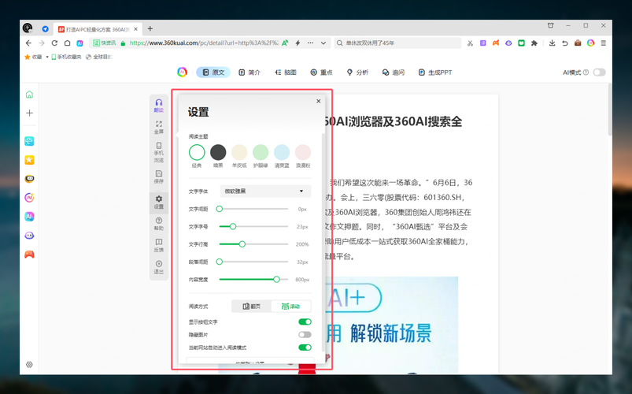Screen dimensions: 632x394
Task: Open downloads with the download arrow icon
Action: pyautogui.click(x=552, y=43)
